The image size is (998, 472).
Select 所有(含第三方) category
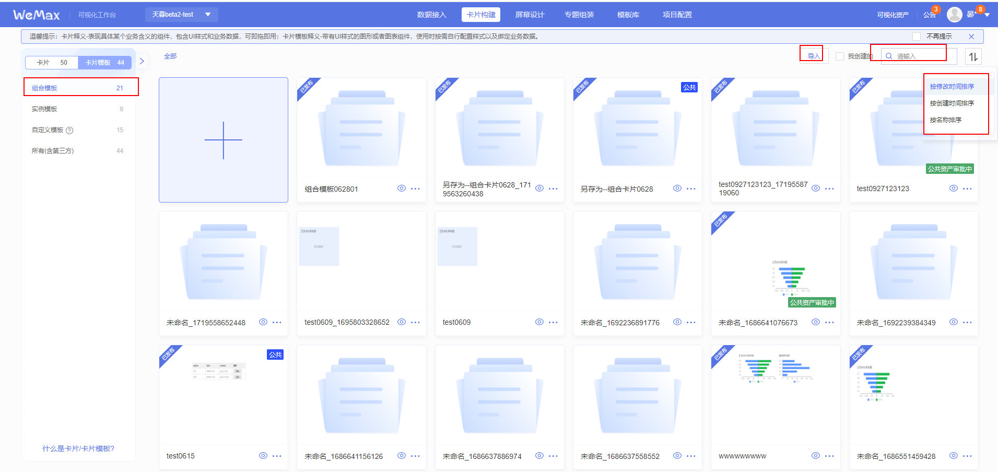click(x=77, y=151)
